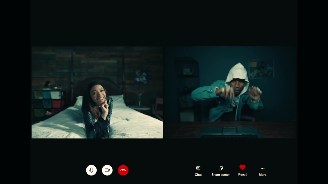Turn off the video camera
Screen dimensions: 328x184
[x=107, y=170]
